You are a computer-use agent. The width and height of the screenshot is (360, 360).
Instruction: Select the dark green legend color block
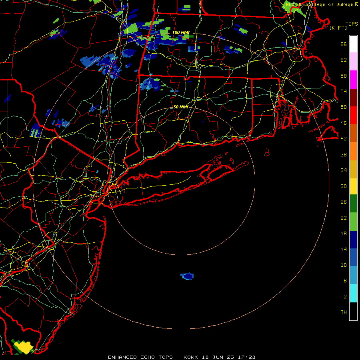(x=353, y=204)
